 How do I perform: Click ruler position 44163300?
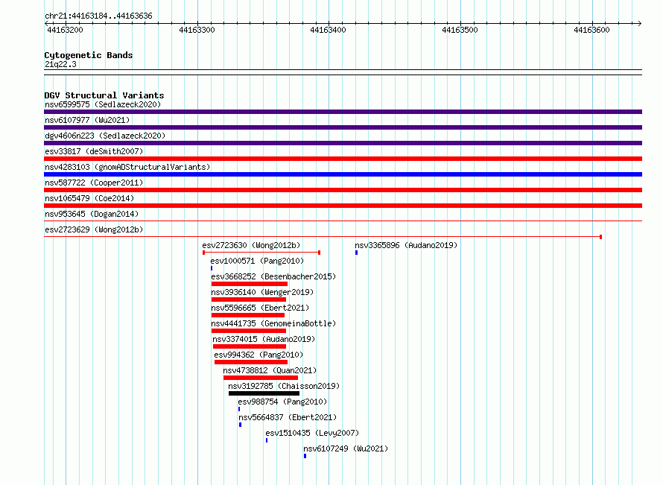click(197, 30)
